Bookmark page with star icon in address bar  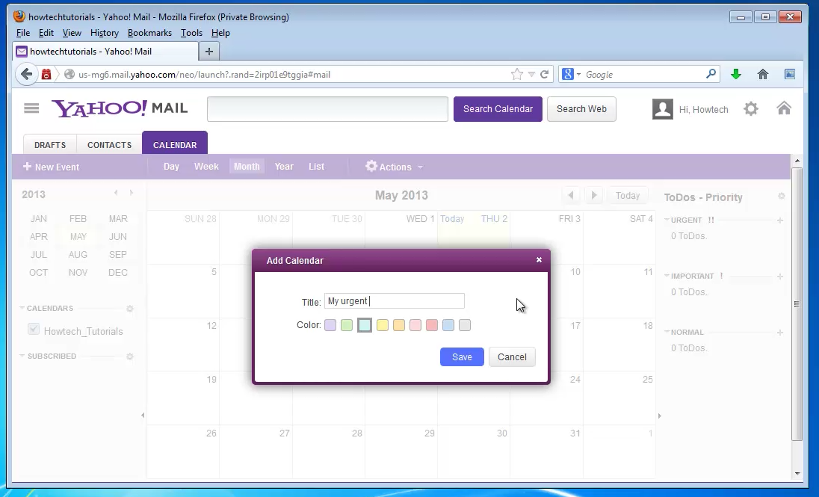click(516, 74)
